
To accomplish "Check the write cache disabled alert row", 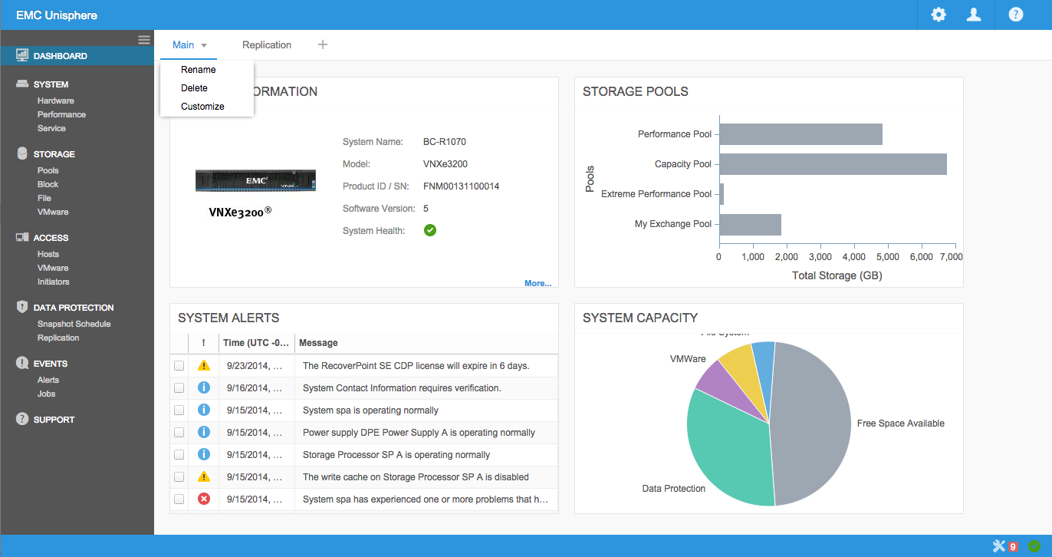I will point(179,476).
